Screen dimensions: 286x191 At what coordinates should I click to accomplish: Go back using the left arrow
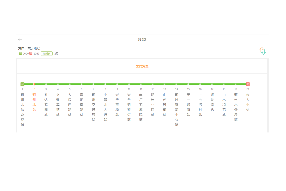tap(20, 39)
